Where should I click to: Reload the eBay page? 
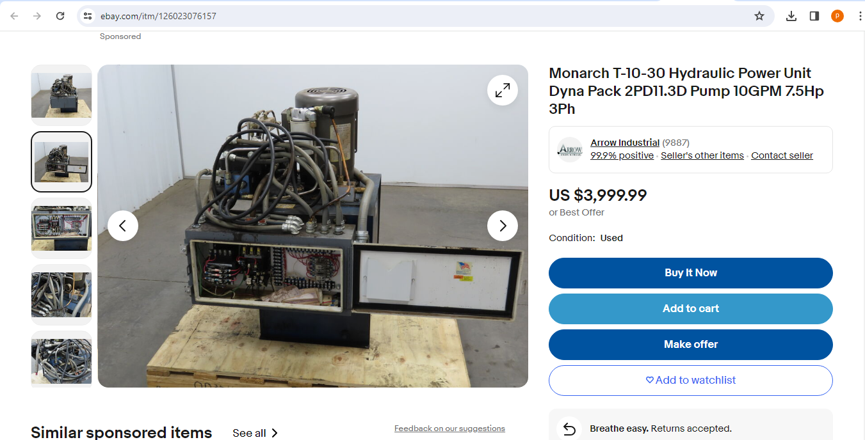(x=60, y=16)
